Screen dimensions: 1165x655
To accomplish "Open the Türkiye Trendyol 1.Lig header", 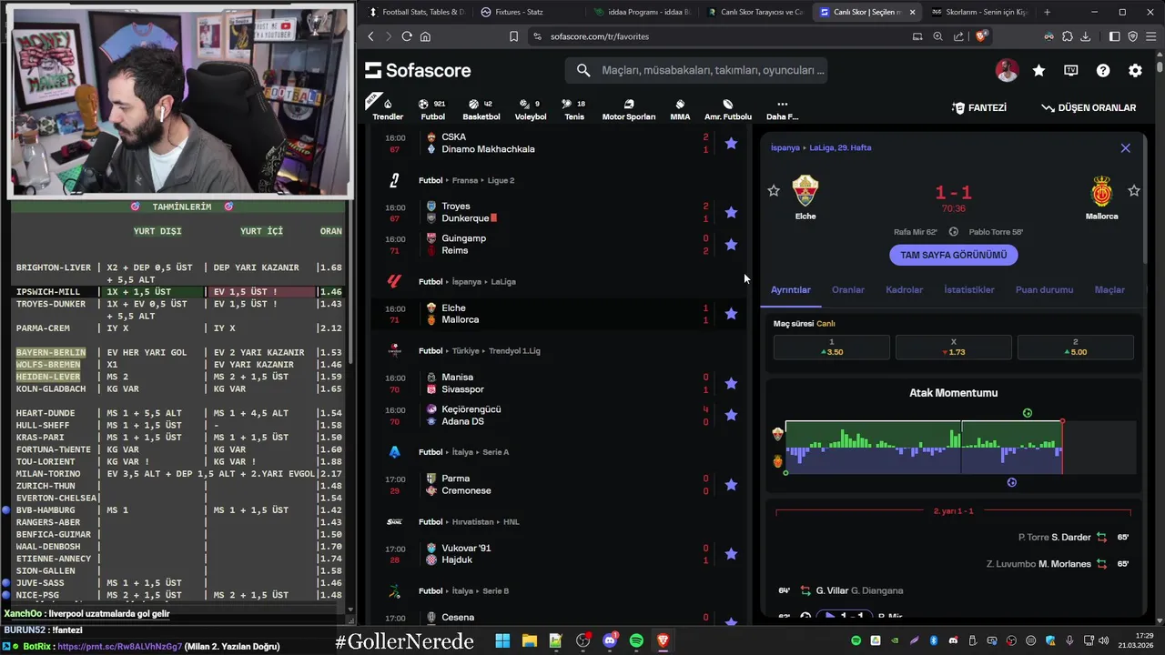I will (x=481, y=350).
